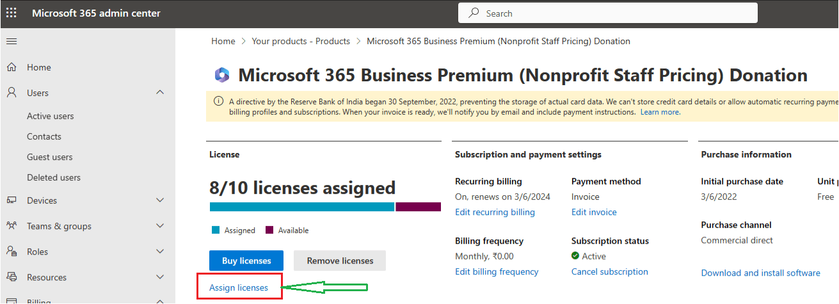
Task: Click the Devices icon in sidebar
Action: pos(12,200)
